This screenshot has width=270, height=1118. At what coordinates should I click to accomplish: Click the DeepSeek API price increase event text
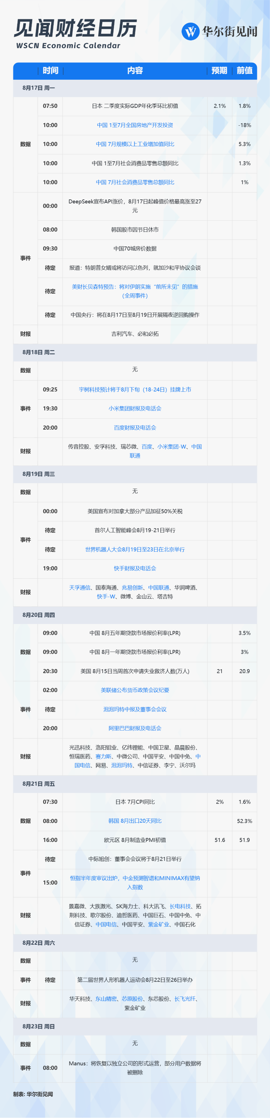click(135, 206)
